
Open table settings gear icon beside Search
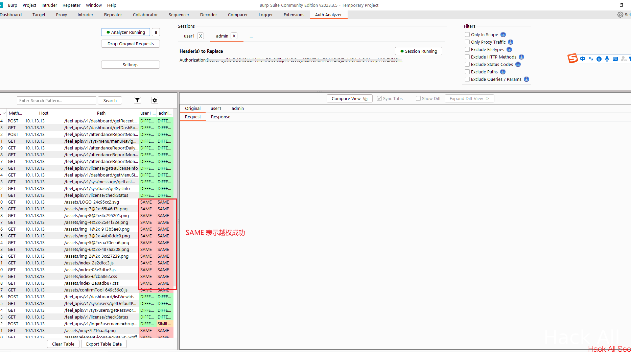[x=155, y=100]
